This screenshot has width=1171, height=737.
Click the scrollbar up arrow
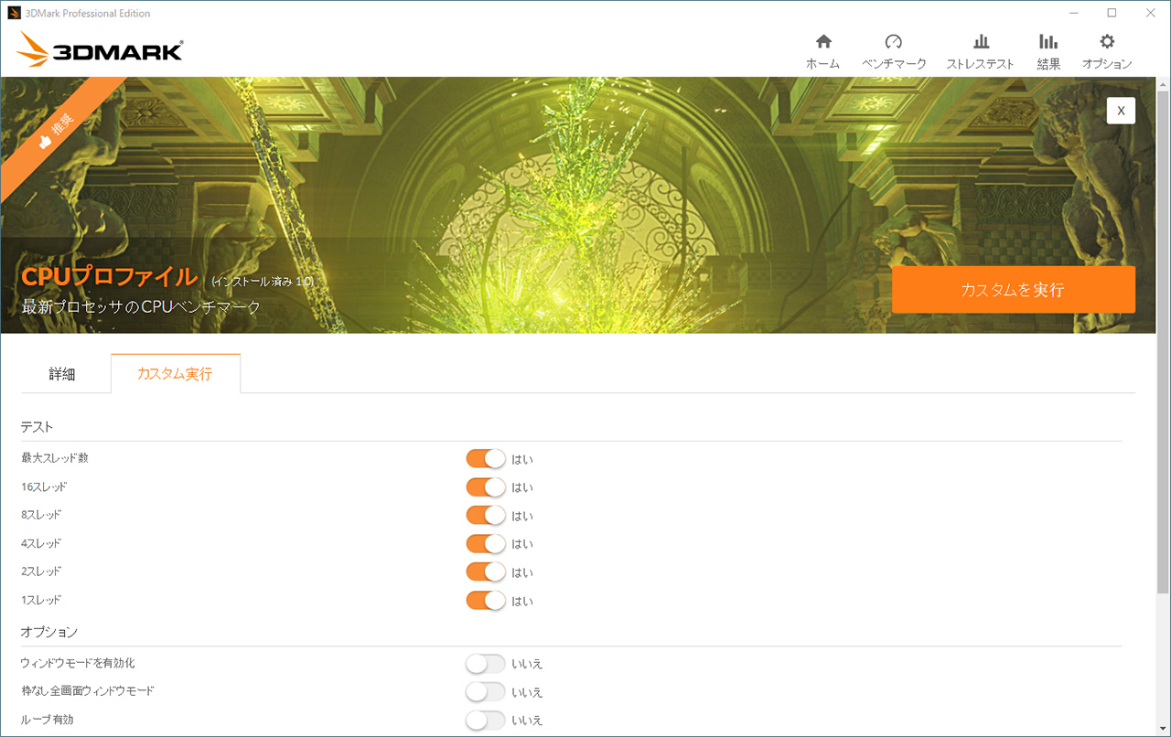1163,83
